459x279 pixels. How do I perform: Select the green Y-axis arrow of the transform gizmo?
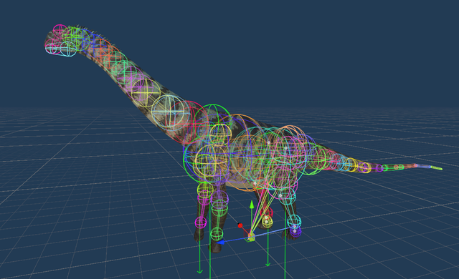tap(252, 205)
